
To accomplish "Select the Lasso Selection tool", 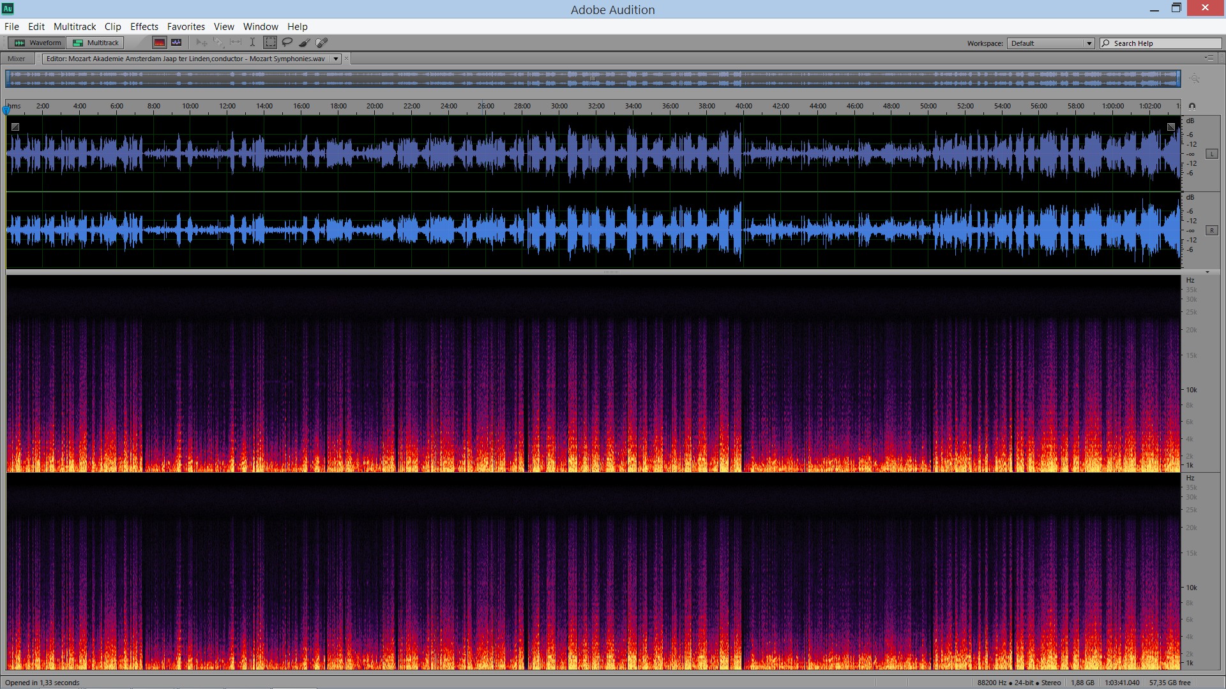I will point(287,43).
